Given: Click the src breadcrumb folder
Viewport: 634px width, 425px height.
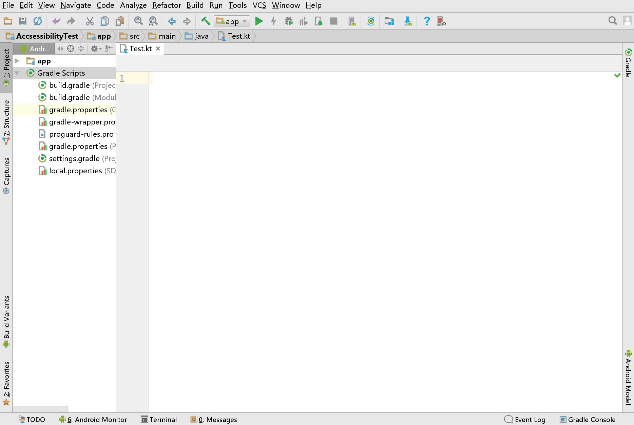Looking at the screenshot, I should tap(130, 36).
